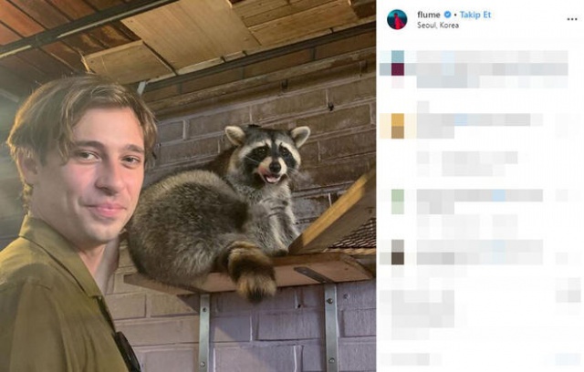Viewport: 584px width, 372px height.
Task: Click the teal and maroon pixelated avatar
Action: coord(398,63)
